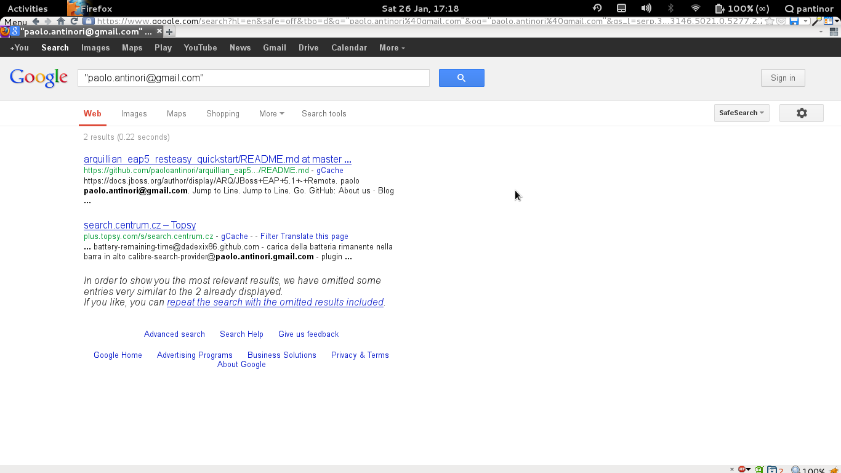The image size is (841, 473).
Task: Open a new tab with the plus button
Action: 170,31
